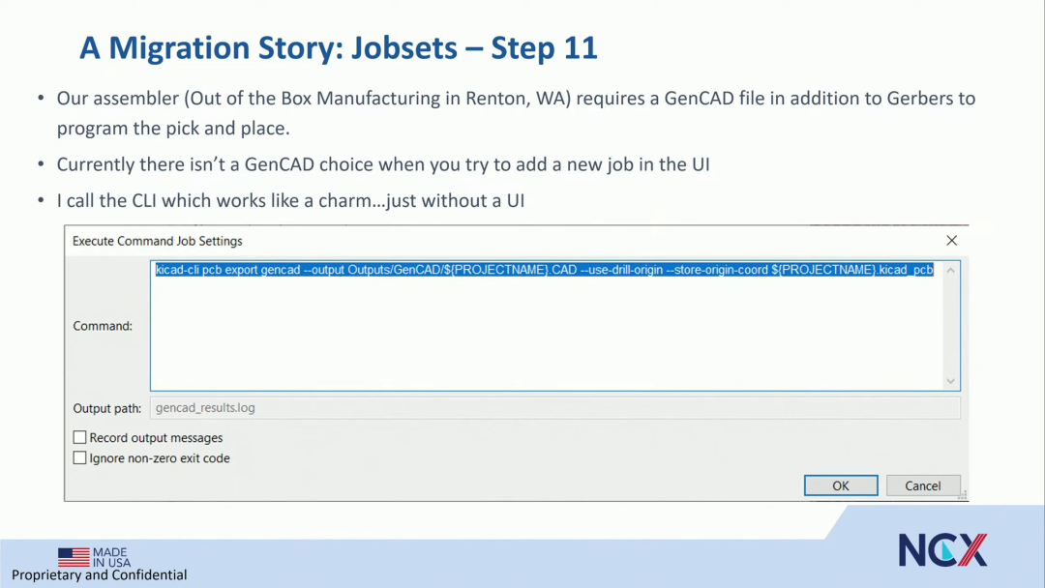Click the highlighted kicad-cli command text
Screen dimensions: 1045x588
tap(544, 270)
